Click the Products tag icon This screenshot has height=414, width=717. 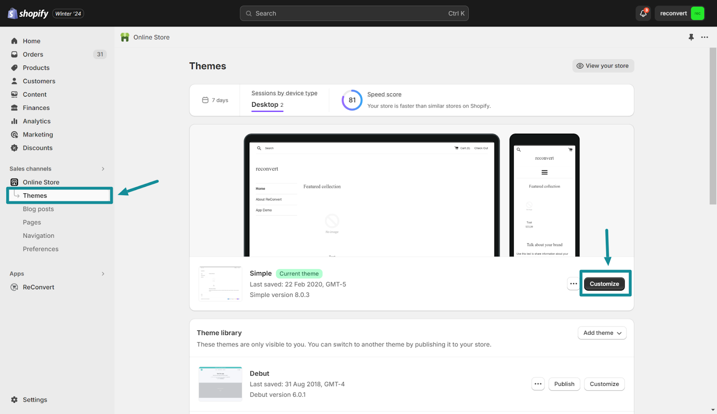(14, 68)
